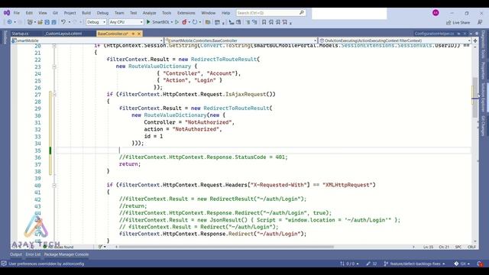Open the branch feature/defect-backlogs-fixes dropdown
Viewport: 489px width, 275px height.
click(x=414, y=264)
